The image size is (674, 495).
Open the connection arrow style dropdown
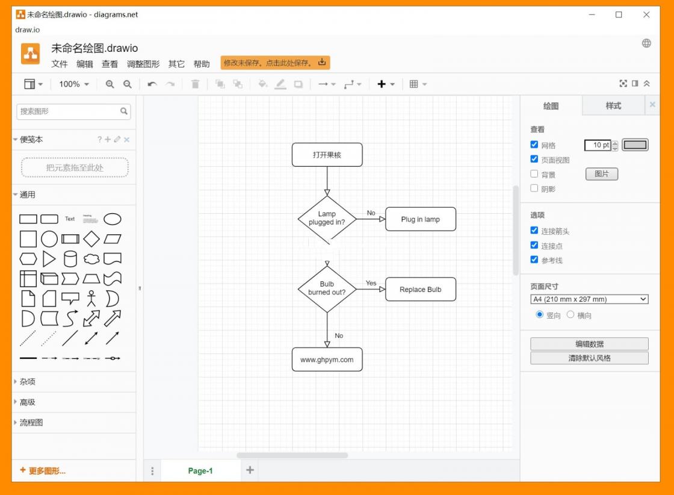[x=327, y=84]
